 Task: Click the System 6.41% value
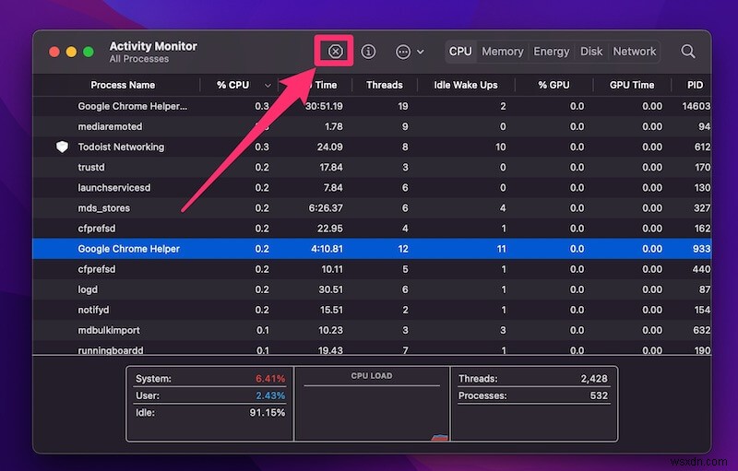point(270,379)
